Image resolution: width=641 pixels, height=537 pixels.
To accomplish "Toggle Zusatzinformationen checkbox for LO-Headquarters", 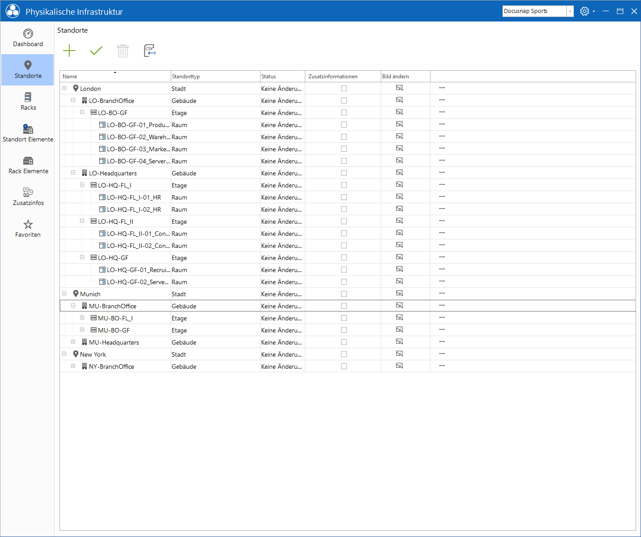I will [344, 173].
